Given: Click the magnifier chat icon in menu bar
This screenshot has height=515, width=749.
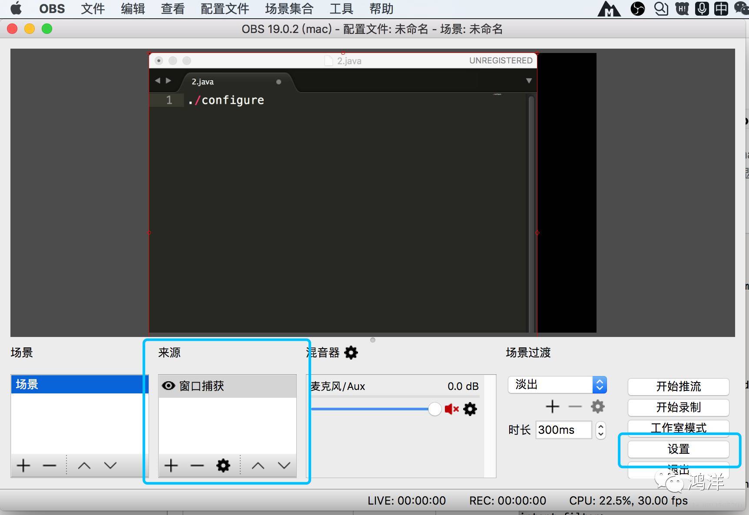Looking at the screenshot, I should coord(661,9).
